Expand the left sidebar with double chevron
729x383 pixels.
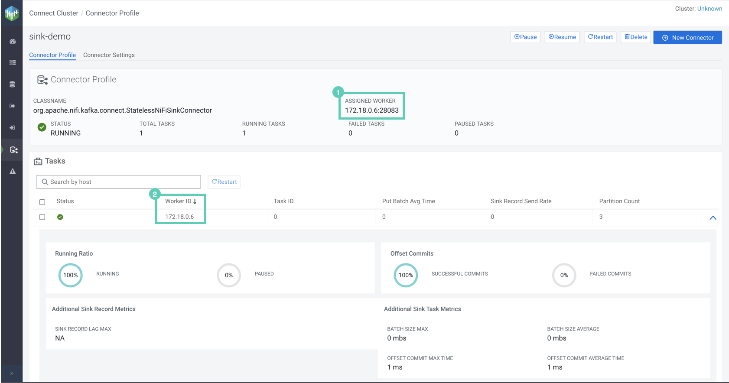coord(12,373)
